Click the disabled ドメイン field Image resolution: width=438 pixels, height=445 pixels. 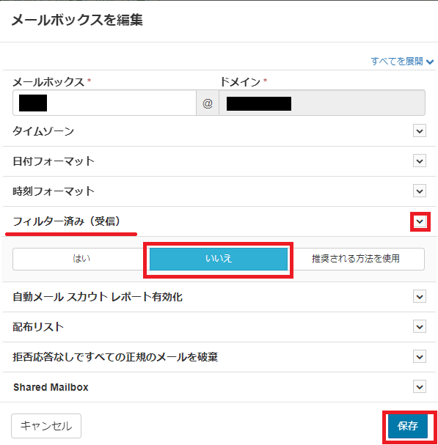coord(322,103)
